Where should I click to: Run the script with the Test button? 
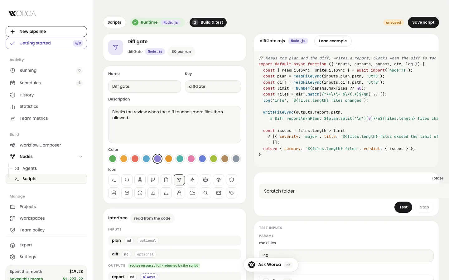(x=403, y=207)
